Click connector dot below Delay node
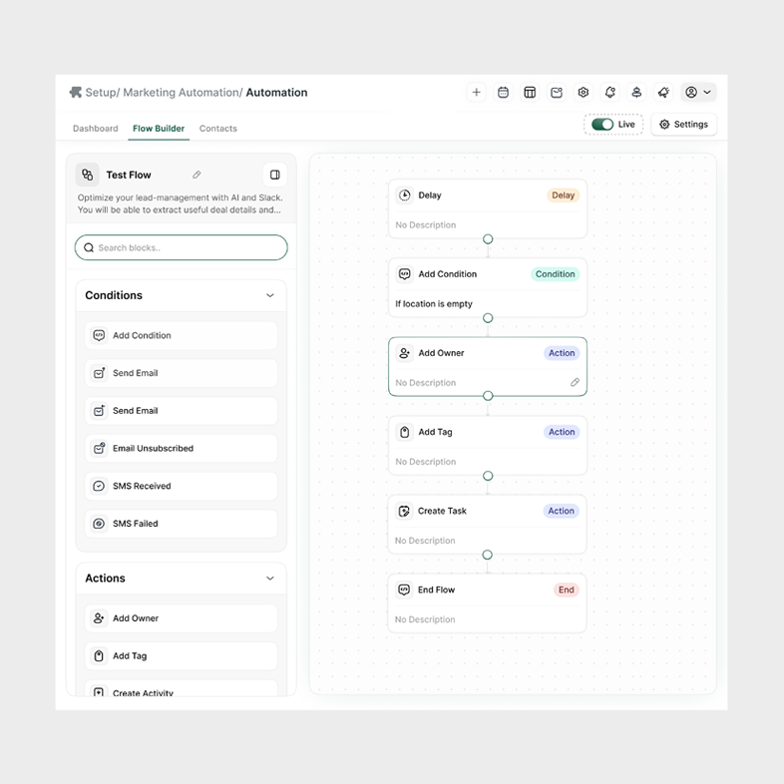 (x=488, y=239)
